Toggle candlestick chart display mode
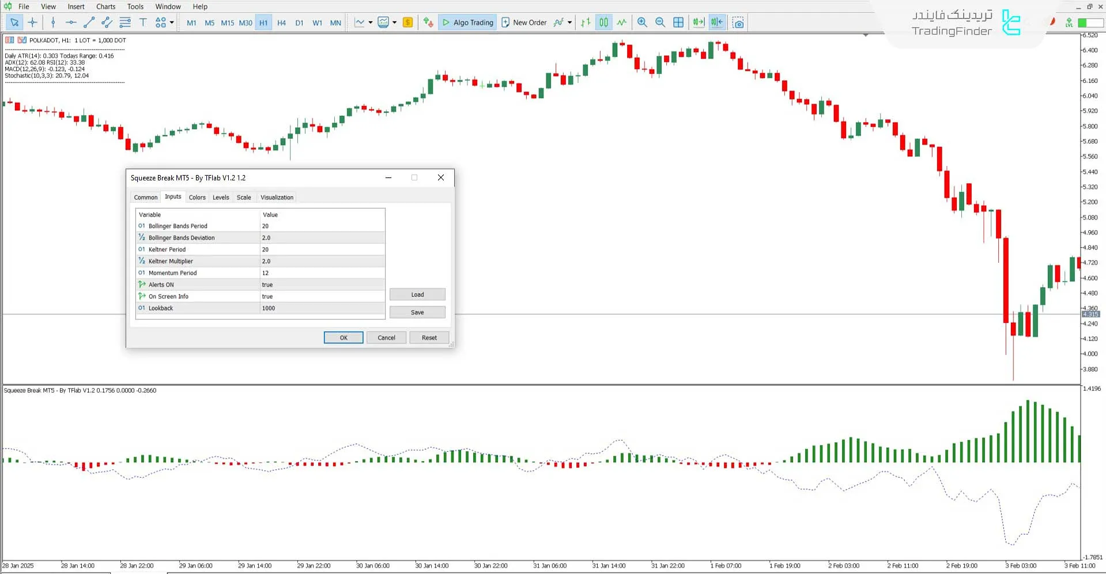The height and width of the screenshot is (574, 1106). pyautogui.click(x=603, y=22)
